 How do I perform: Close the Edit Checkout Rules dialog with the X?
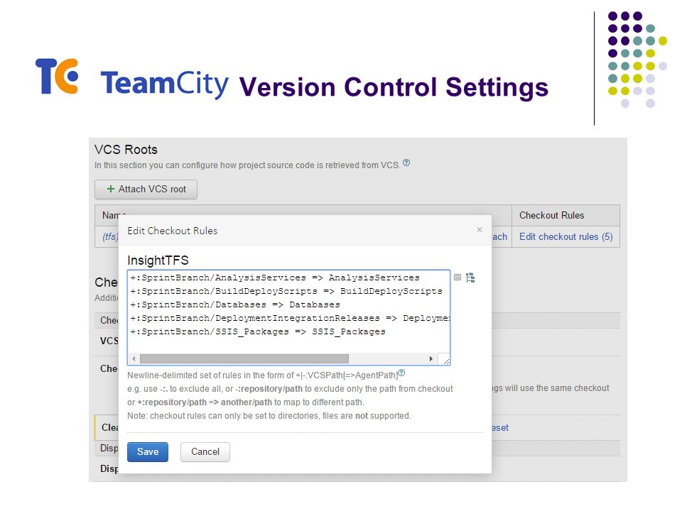pos(480,229)
